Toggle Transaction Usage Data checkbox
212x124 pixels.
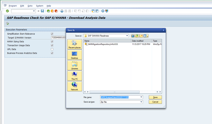click(52, 45)
